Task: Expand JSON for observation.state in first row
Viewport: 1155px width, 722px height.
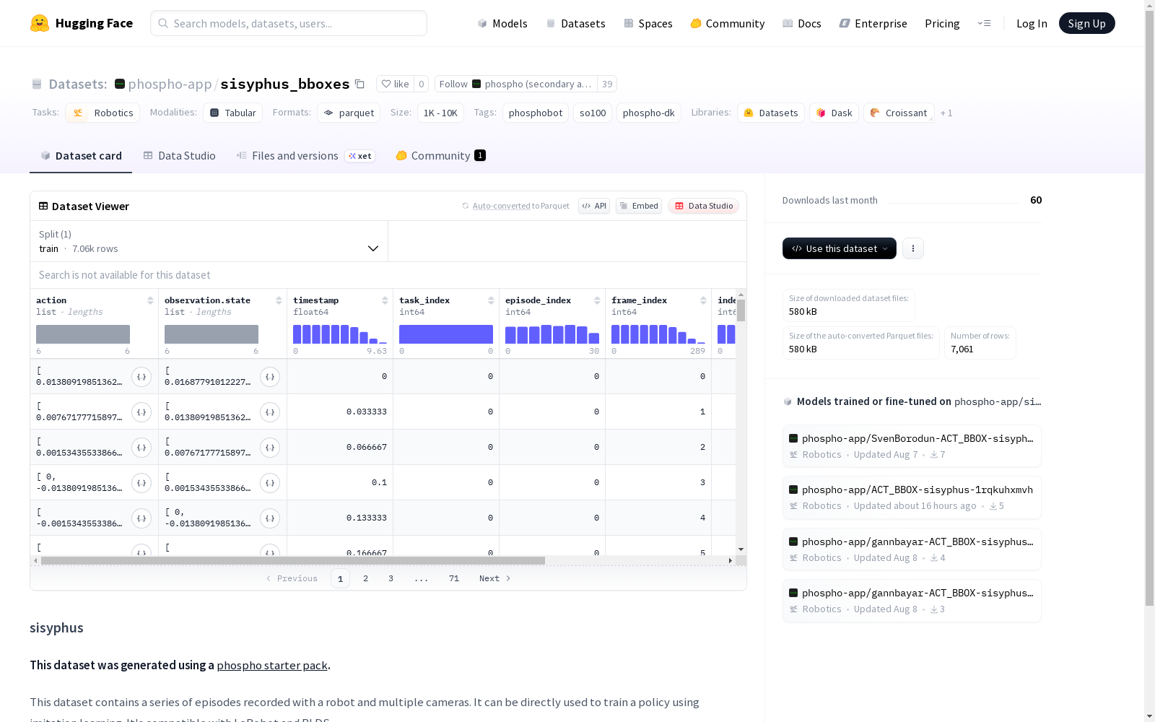Action: click(x=270, y=377)
